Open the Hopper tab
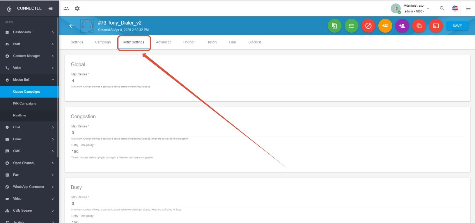 (189, 42)
